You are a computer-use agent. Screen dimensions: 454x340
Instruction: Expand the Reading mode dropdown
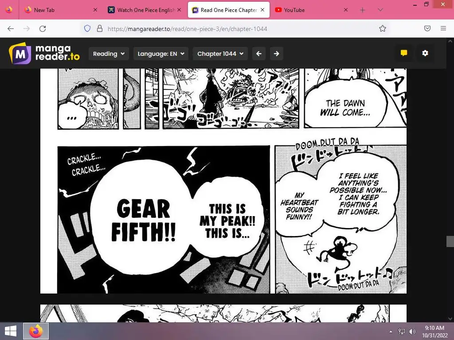point(109,54)
